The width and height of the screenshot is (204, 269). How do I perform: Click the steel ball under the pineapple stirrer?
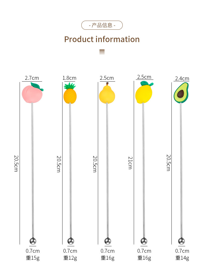point(70,241)
